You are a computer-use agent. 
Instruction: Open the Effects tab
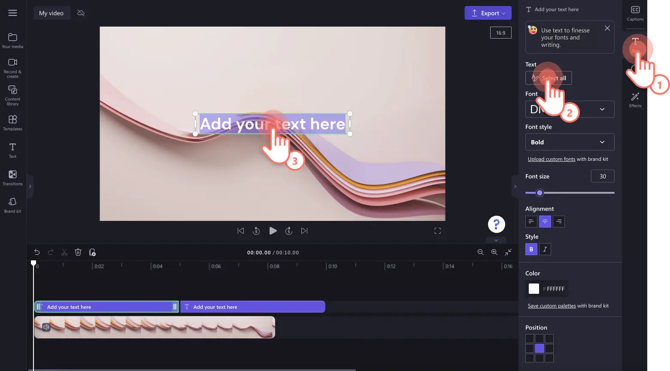click(635, 100)
